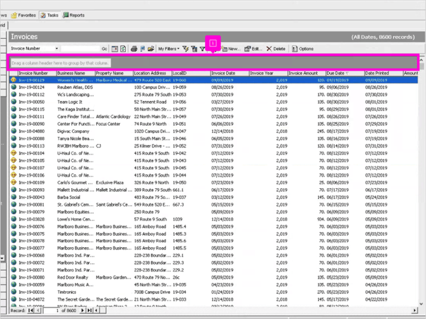Click the open folder toolbar icon
The width and height of the screenshot is (426, 319).
[x=151, y=49]
